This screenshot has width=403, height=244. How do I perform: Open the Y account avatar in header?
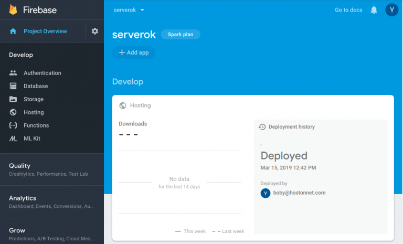[x=391, y=10]
